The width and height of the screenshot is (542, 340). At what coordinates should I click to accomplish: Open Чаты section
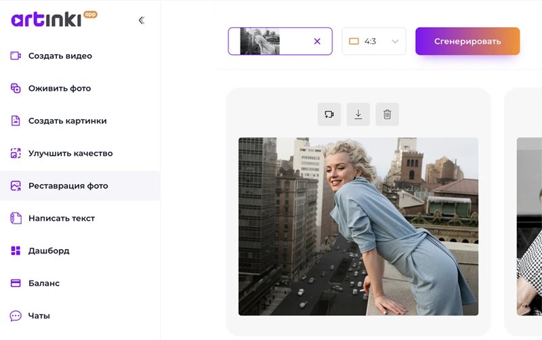point(39,316)
